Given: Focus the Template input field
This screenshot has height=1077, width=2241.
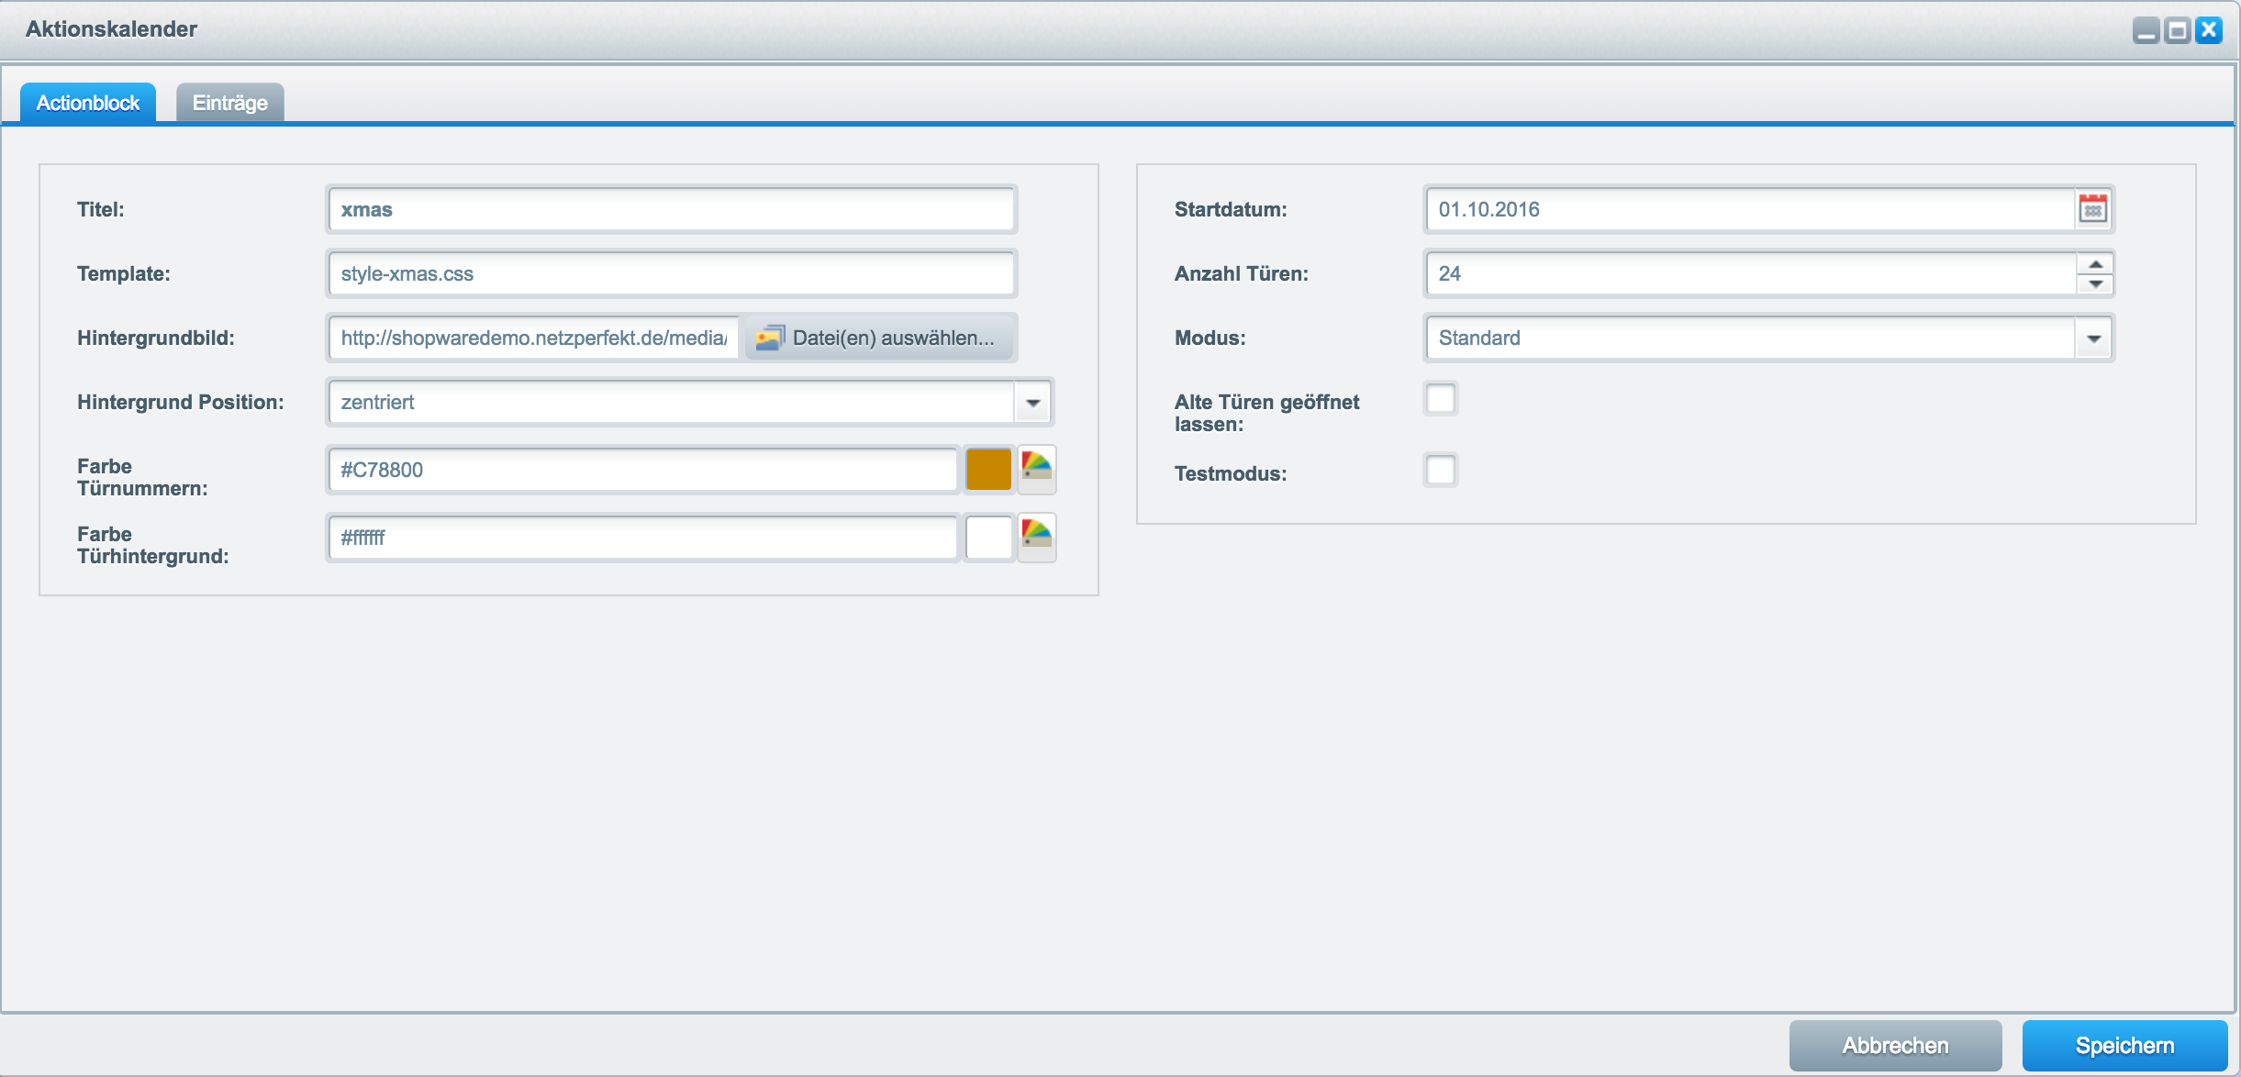Looking at the screenshot, I should pyautogui.click(x=672, y=273).
